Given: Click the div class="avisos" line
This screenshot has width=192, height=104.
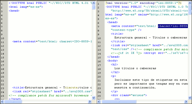Looking at the screenshot, I should pos(129,95).
